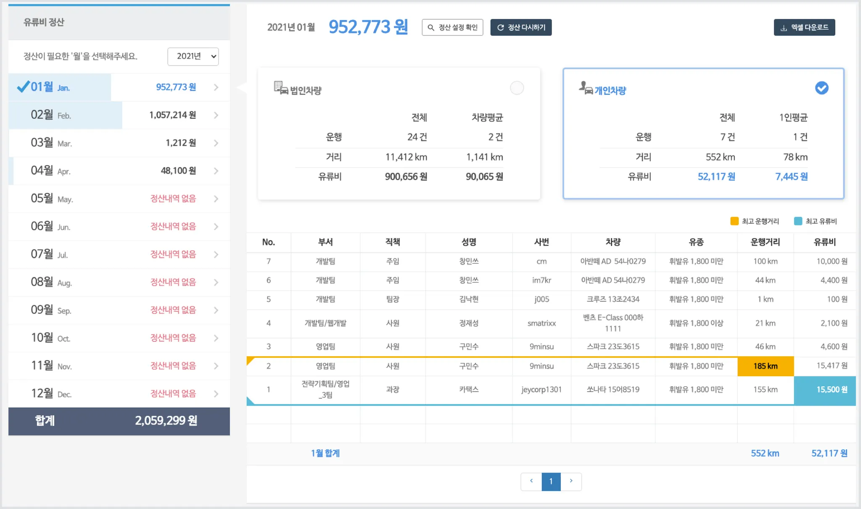
Task: Expand the 02월 Feb. row chevron
Action: click(x=216, y=115)
